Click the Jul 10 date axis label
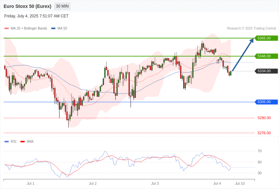Screen dimensions: 279x189 point(240,183)
